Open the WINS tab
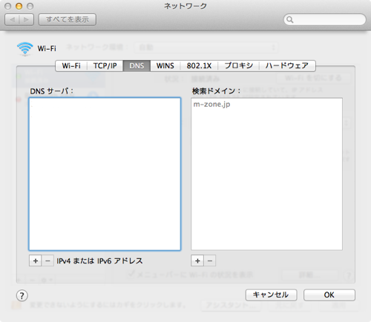The image size is (371, 322). (x=165, y=66)
